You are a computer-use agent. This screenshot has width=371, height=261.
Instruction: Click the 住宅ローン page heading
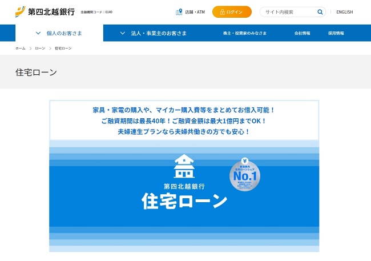pyautogui.click(x=36, y=72)
